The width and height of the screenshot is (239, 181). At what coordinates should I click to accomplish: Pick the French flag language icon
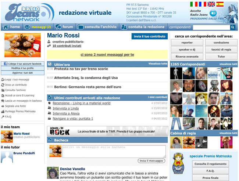pos(202,4)
